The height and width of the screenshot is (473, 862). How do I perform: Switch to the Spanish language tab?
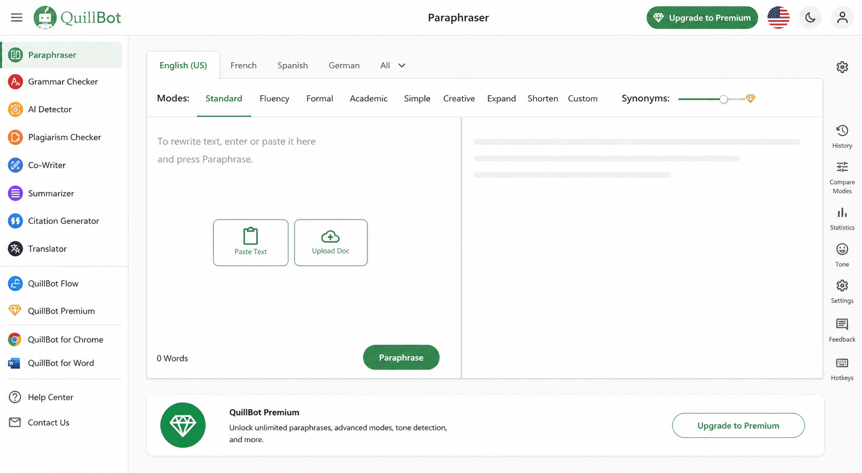[293, 66]
